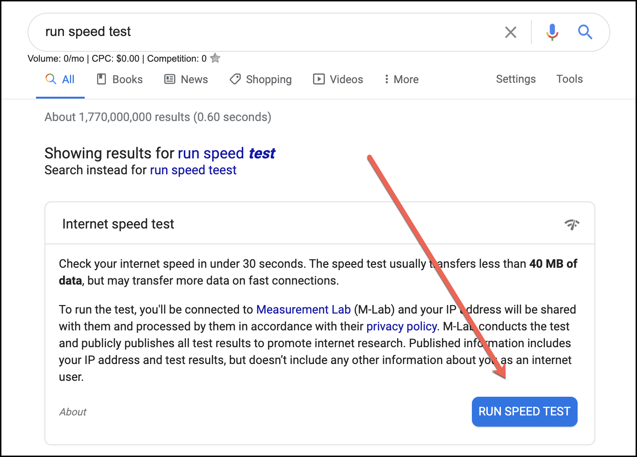Screen dimensions: 637x457
Task: Open search Settings
Action: [516, 79]
